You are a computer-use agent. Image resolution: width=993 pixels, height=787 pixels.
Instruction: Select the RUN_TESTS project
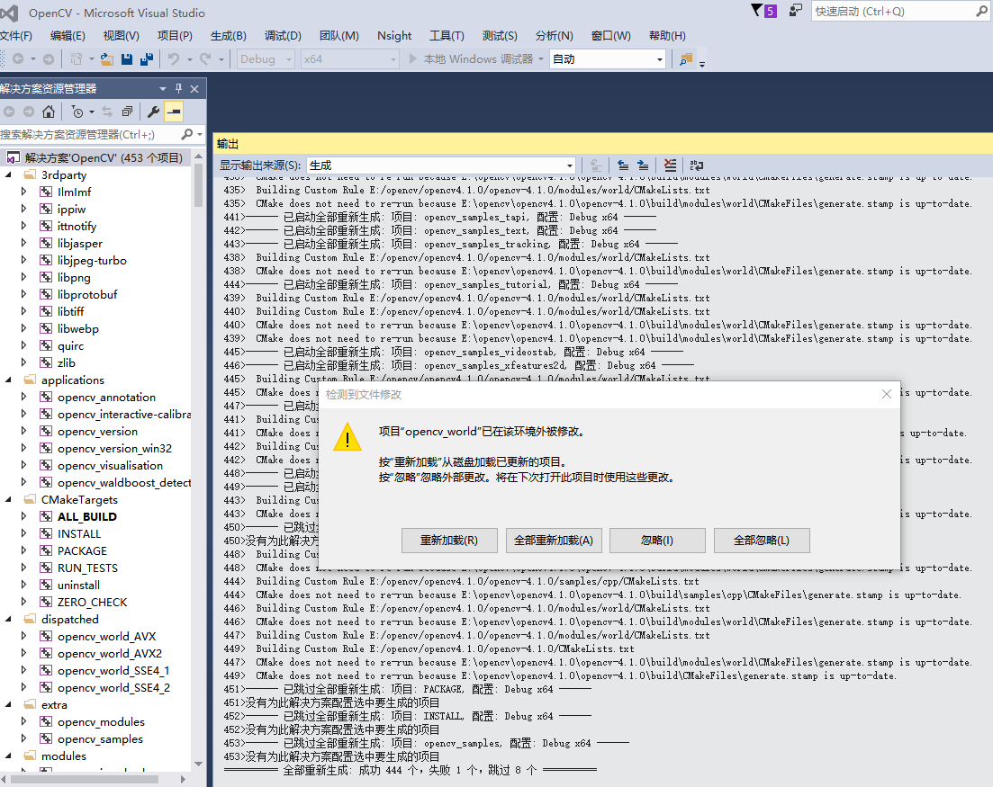click(87, 568)
